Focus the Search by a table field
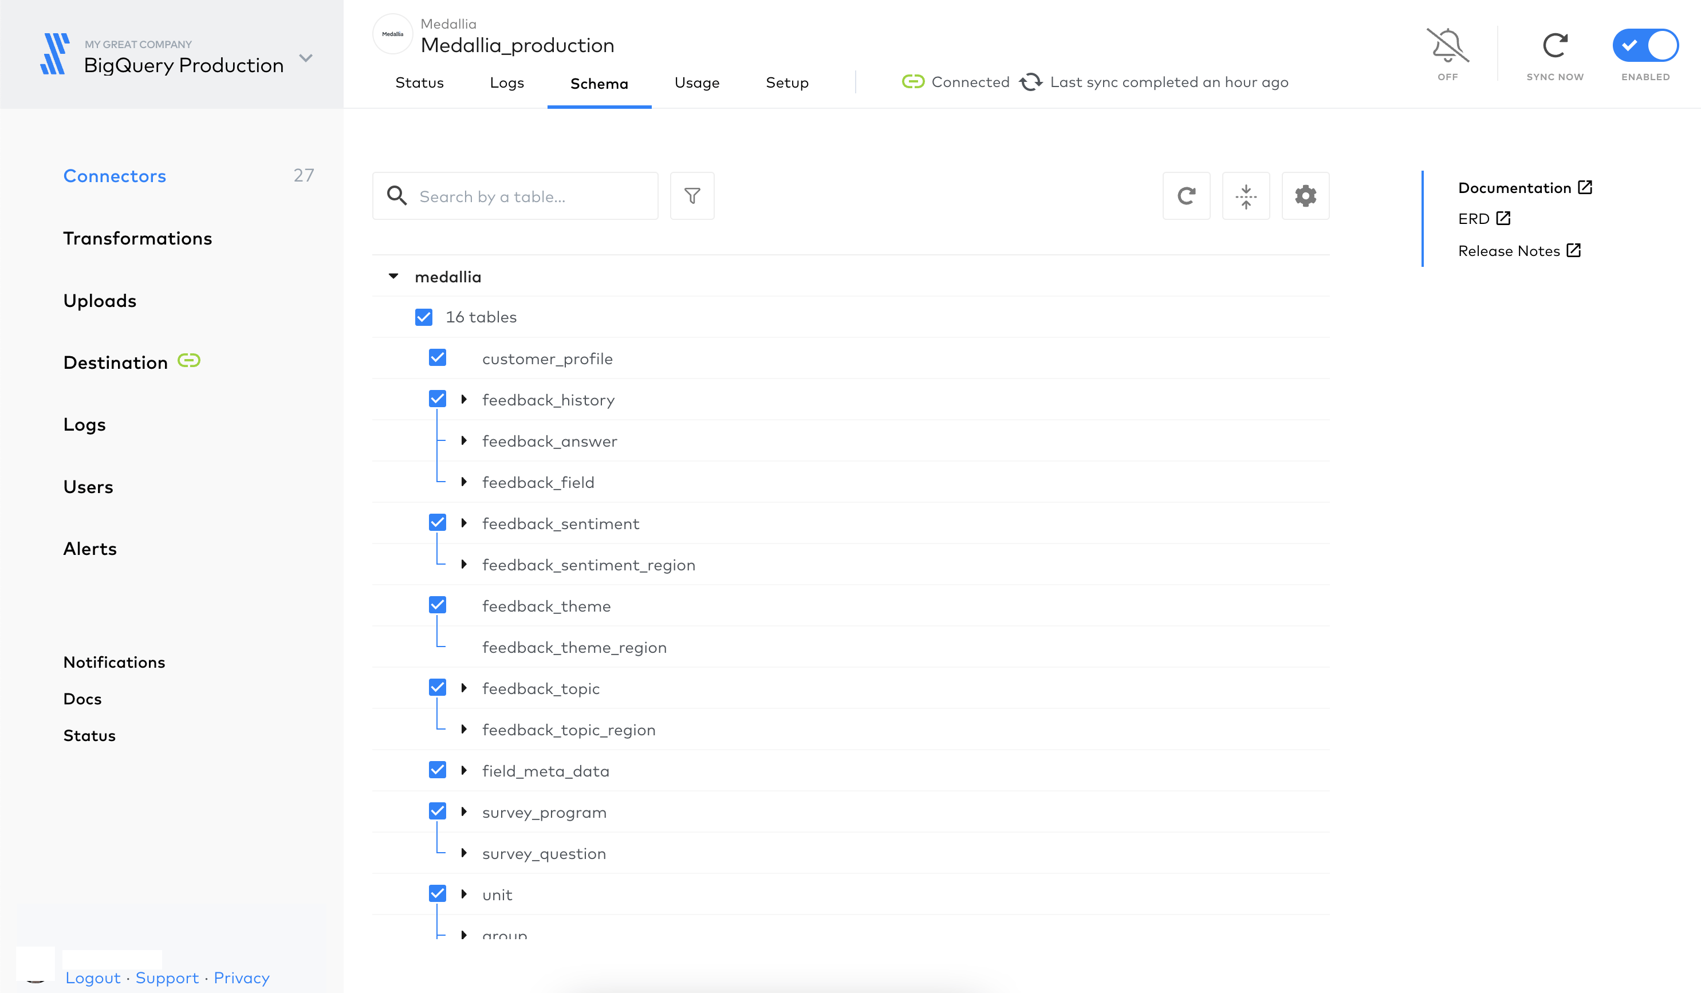 (515, 196)
